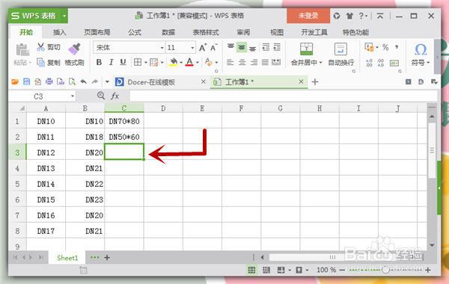Viewport: 449px width, 284px height.
Task: Save workbook with floppy icon
Action: (27, 81)
